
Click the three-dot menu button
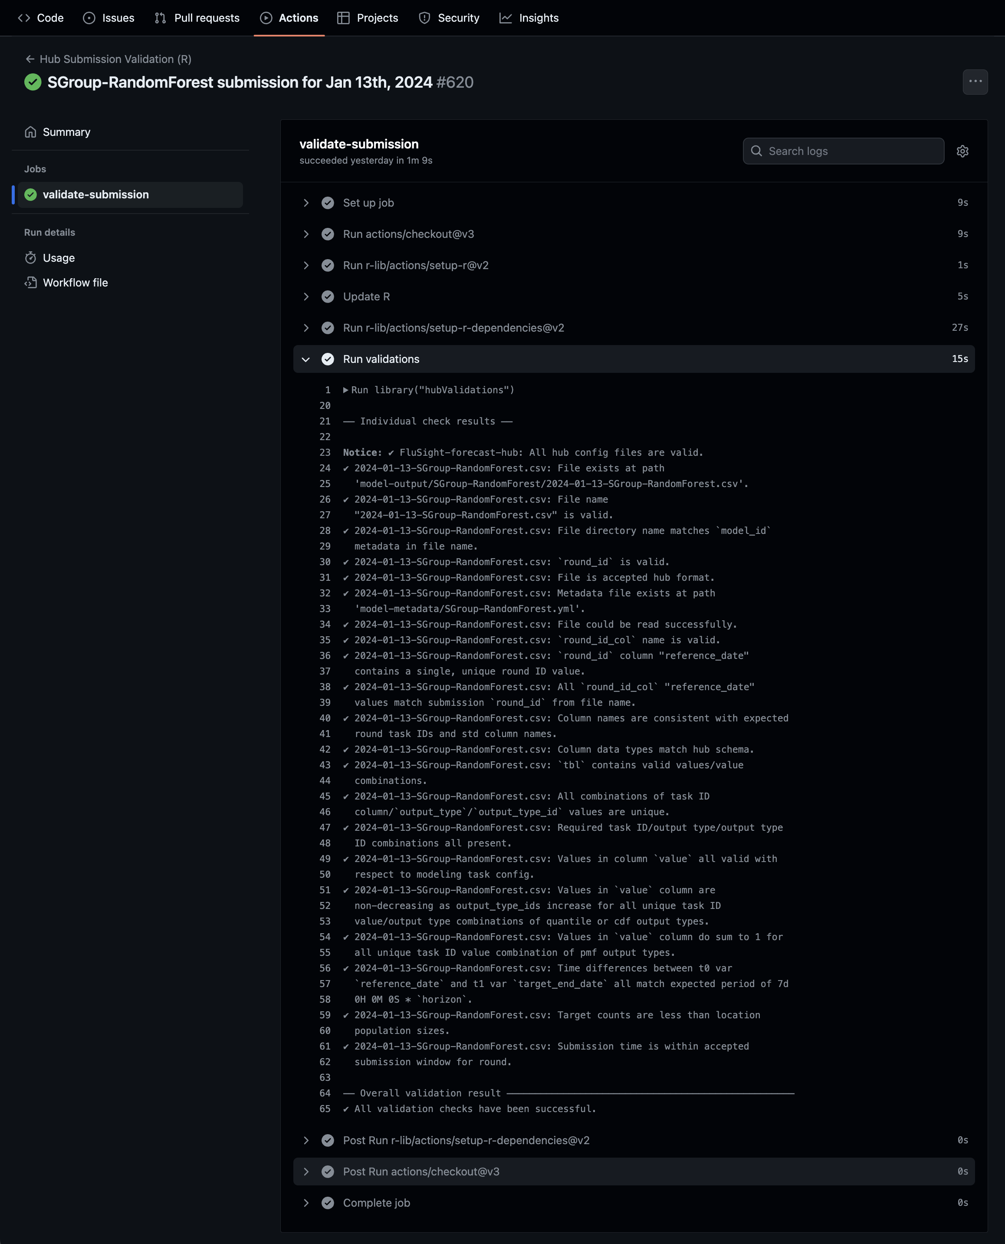coord(975,82)
